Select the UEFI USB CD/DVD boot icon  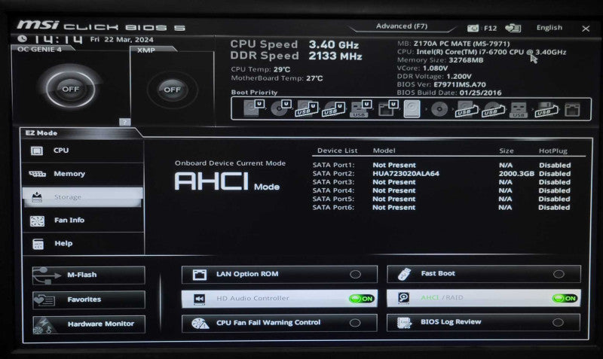coord(333,109)
